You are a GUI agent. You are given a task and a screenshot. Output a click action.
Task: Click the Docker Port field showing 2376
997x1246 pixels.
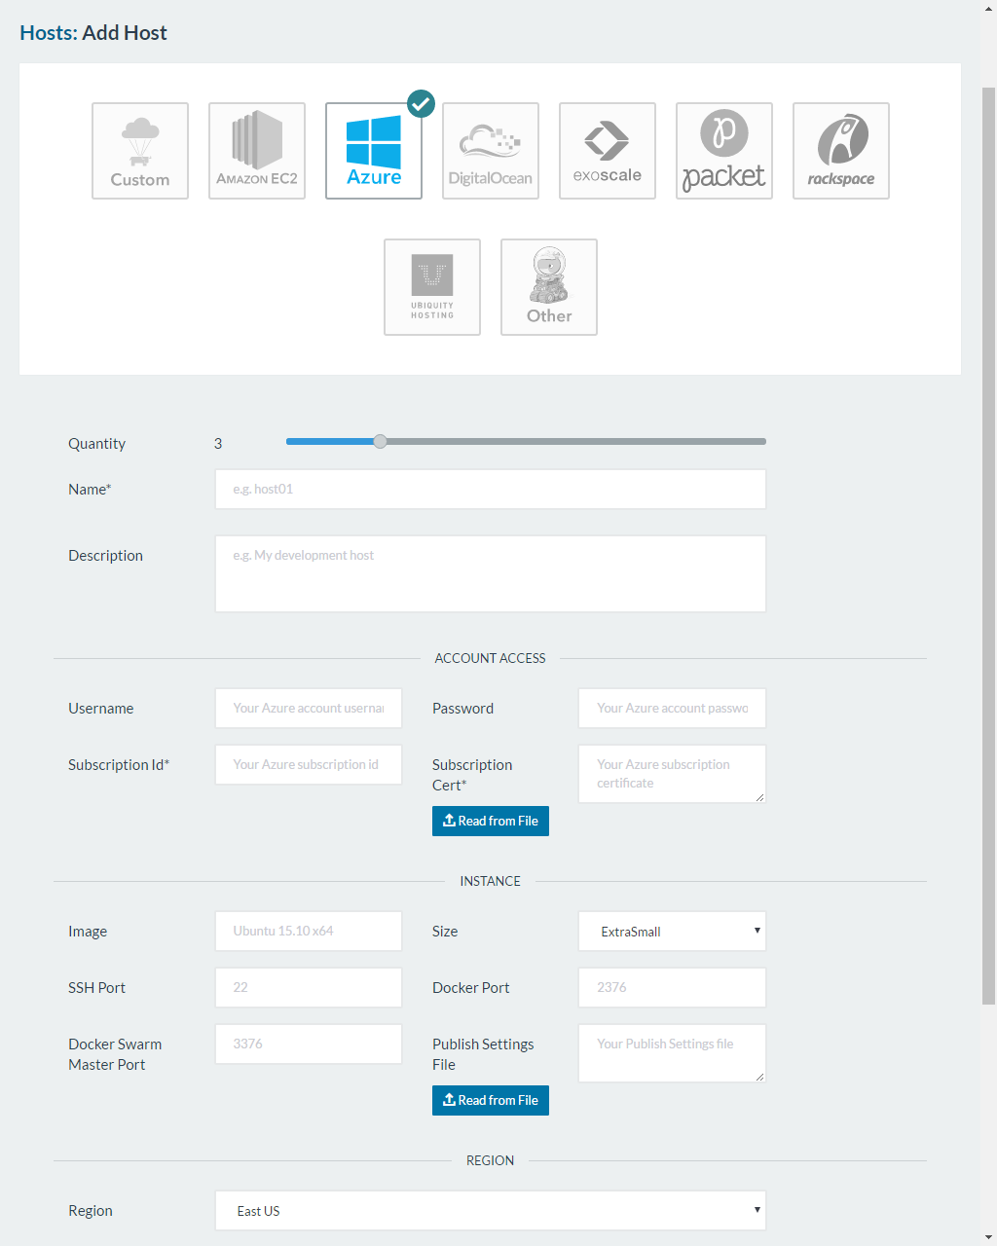tap(672, 987)
